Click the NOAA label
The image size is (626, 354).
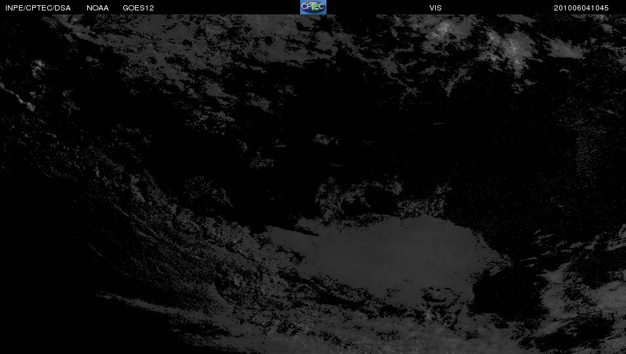98,8
